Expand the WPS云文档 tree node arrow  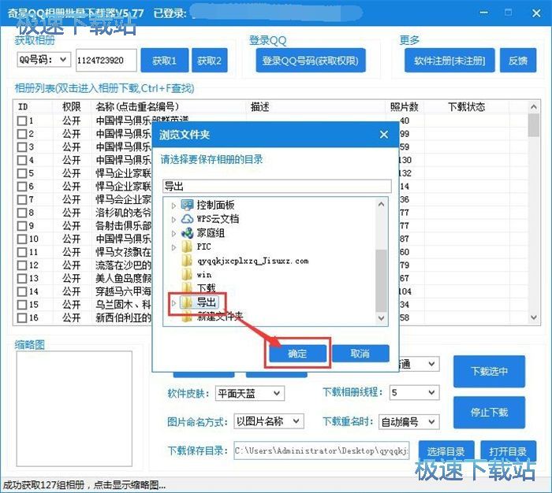(173, 220)
